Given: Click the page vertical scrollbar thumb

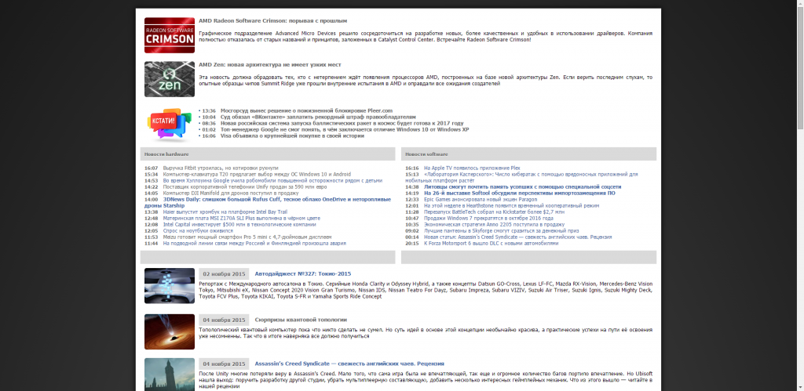Looking at the screenshot, I should [x=800, y=68].
